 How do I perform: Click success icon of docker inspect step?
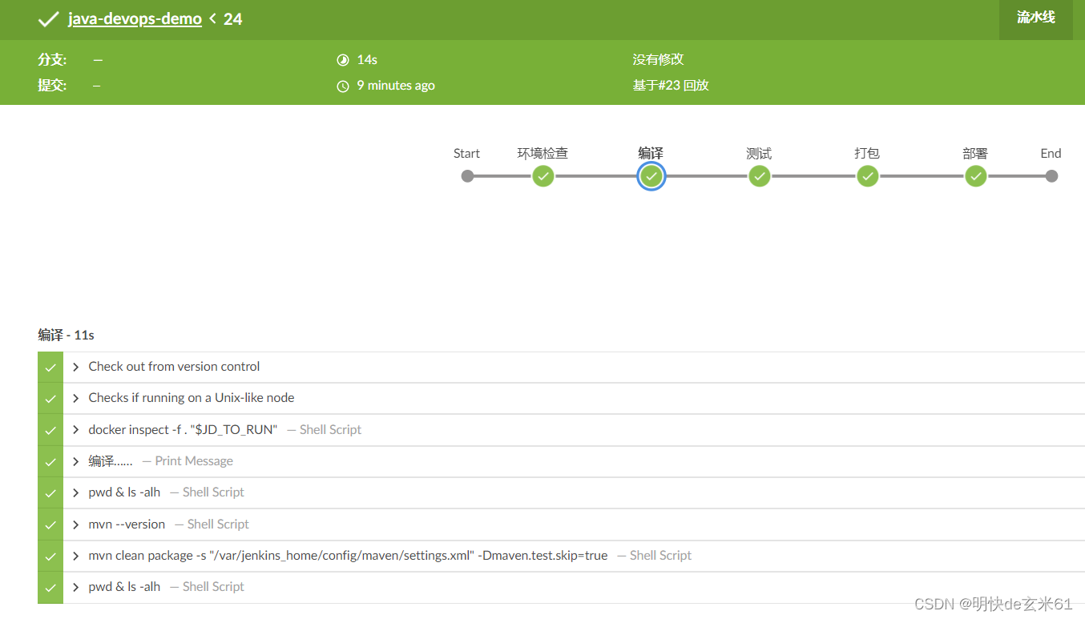tap(50, 430)
